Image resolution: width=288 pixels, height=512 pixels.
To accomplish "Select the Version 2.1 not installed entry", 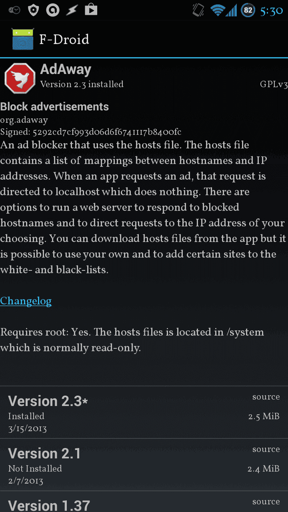I will click(x=144, y=465).
